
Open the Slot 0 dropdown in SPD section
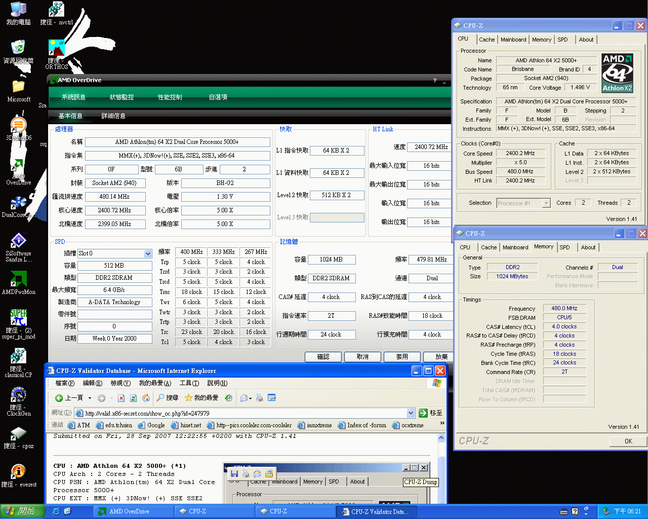pos(148,253)
